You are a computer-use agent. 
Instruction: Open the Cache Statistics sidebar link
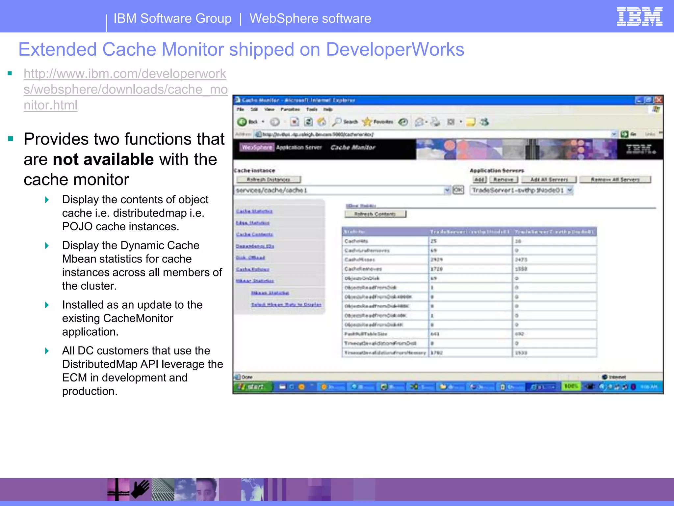pos(254,211)
